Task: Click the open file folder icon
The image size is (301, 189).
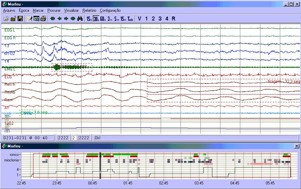Action: (6, 19)
